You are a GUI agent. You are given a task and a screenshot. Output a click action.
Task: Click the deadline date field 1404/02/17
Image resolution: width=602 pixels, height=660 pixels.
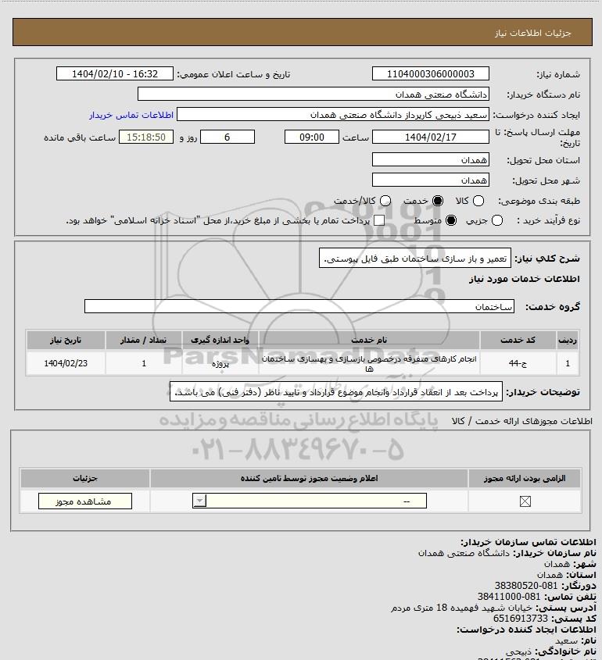[431, 137]
